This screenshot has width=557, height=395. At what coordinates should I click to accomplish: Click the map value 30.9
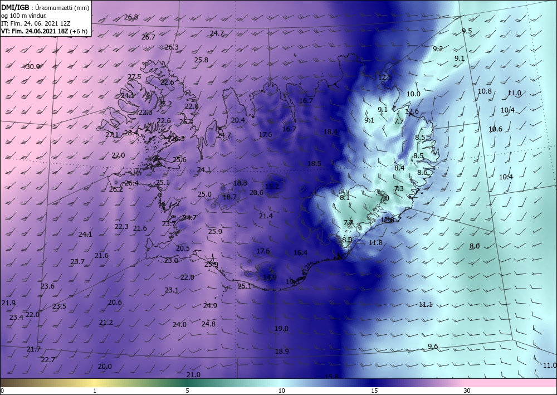pos(33,66)
